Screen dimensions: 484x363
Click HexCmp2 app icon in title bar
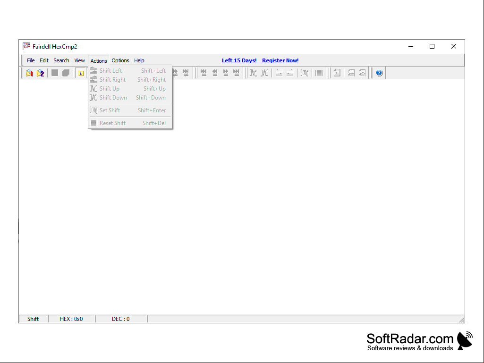click(x=26, y=46)
